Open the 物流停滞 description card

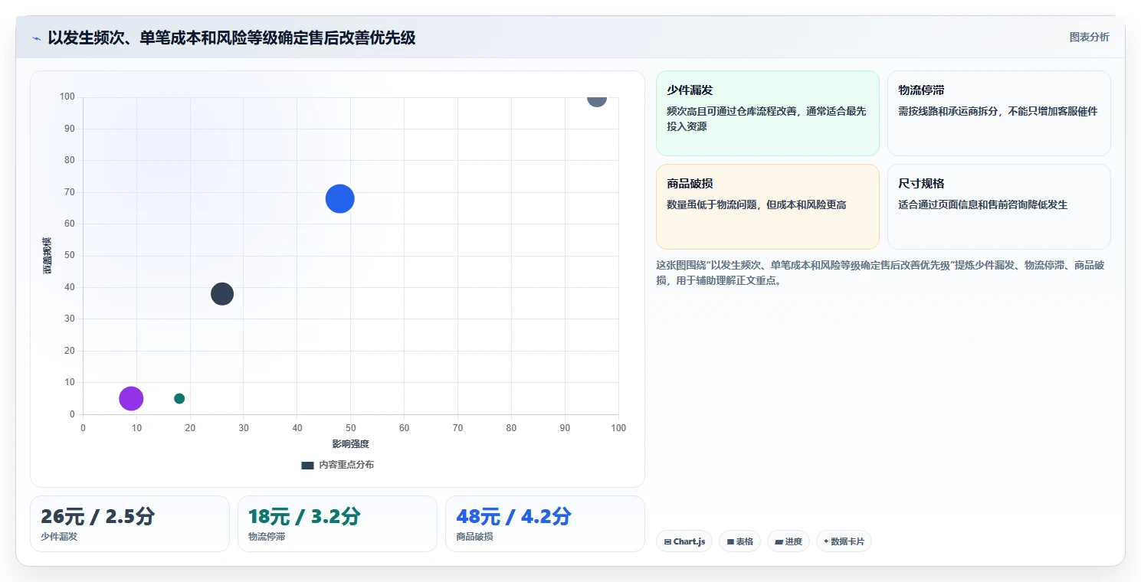point(998,113)
